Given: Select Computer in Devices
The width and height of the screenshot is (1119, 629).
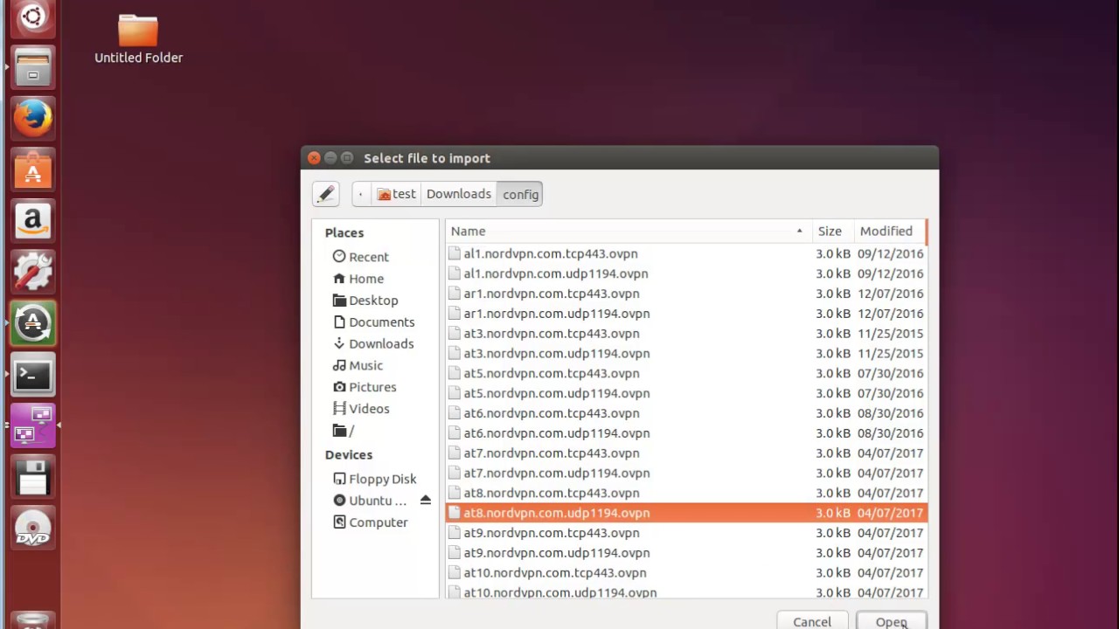Looking at the screenshot, I should (371, 522).
